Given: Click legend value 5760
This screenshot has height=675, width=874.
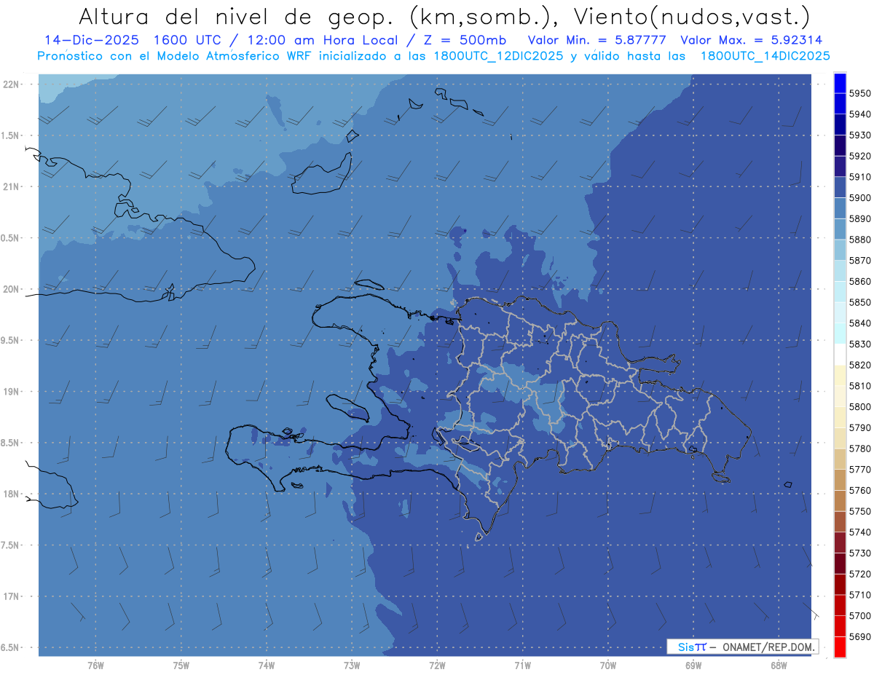Looking at the screenshot, I should (859, 491).
